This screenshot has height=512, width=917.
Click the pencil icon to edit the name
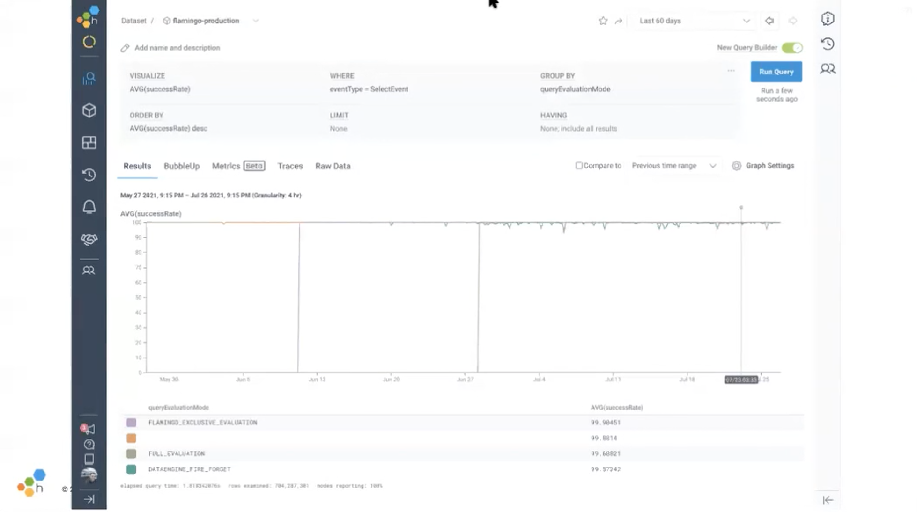125,48
